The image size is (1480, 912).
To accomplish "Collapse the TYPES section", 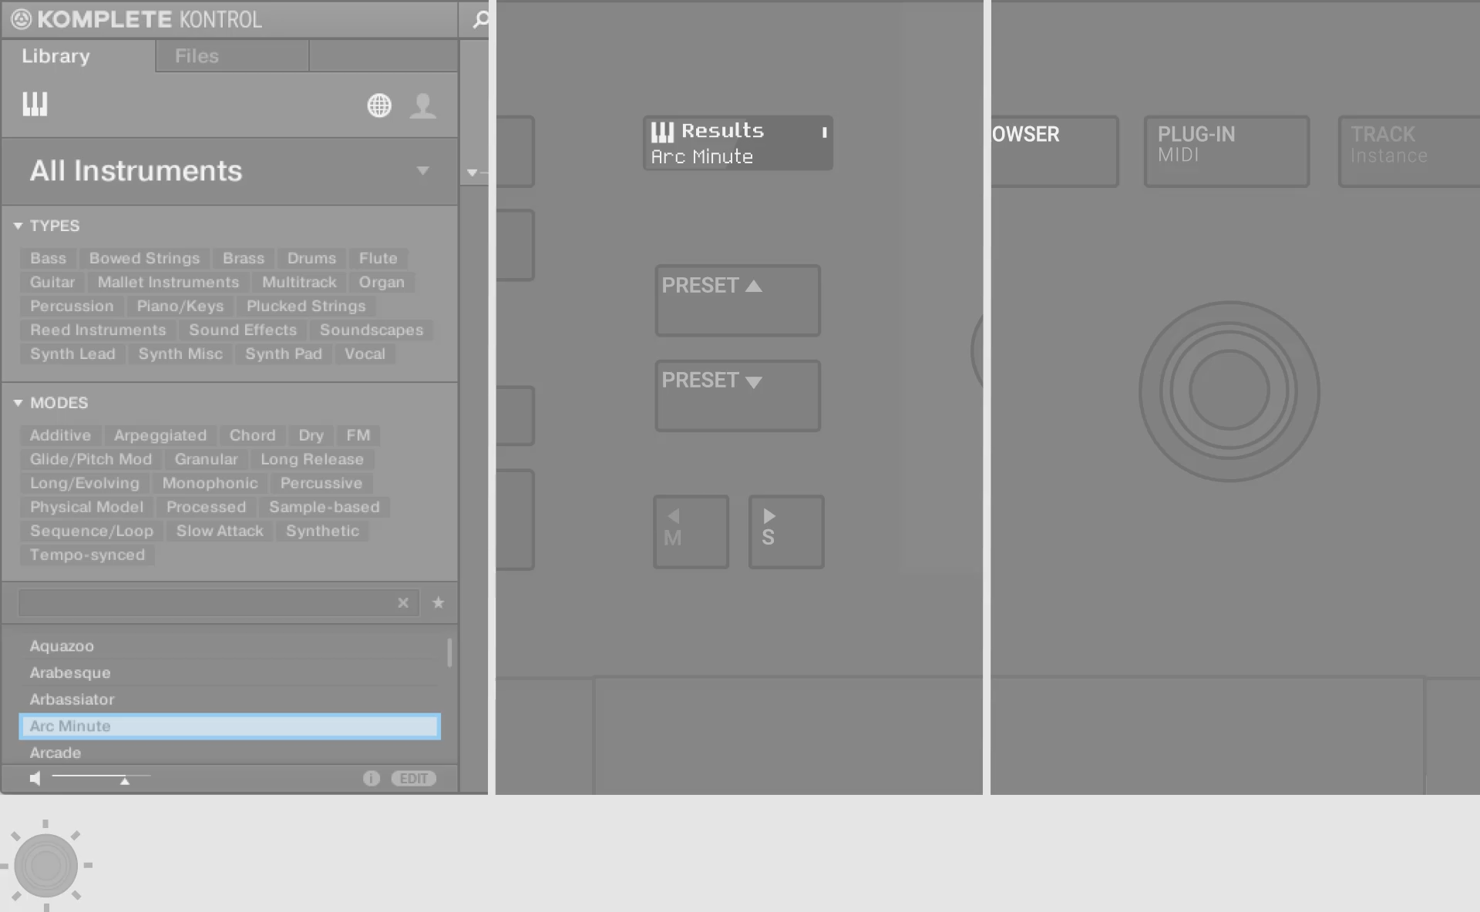I will [18, 226].
